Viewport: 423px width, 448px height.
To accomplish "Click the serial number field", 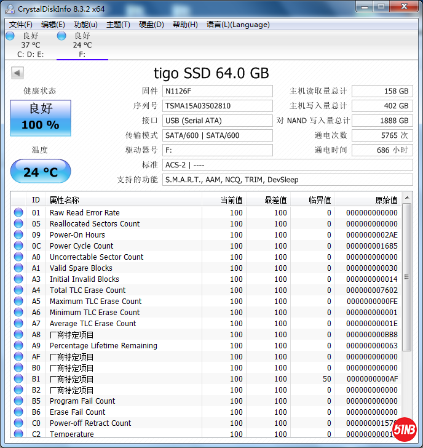I will coord(218,106).
